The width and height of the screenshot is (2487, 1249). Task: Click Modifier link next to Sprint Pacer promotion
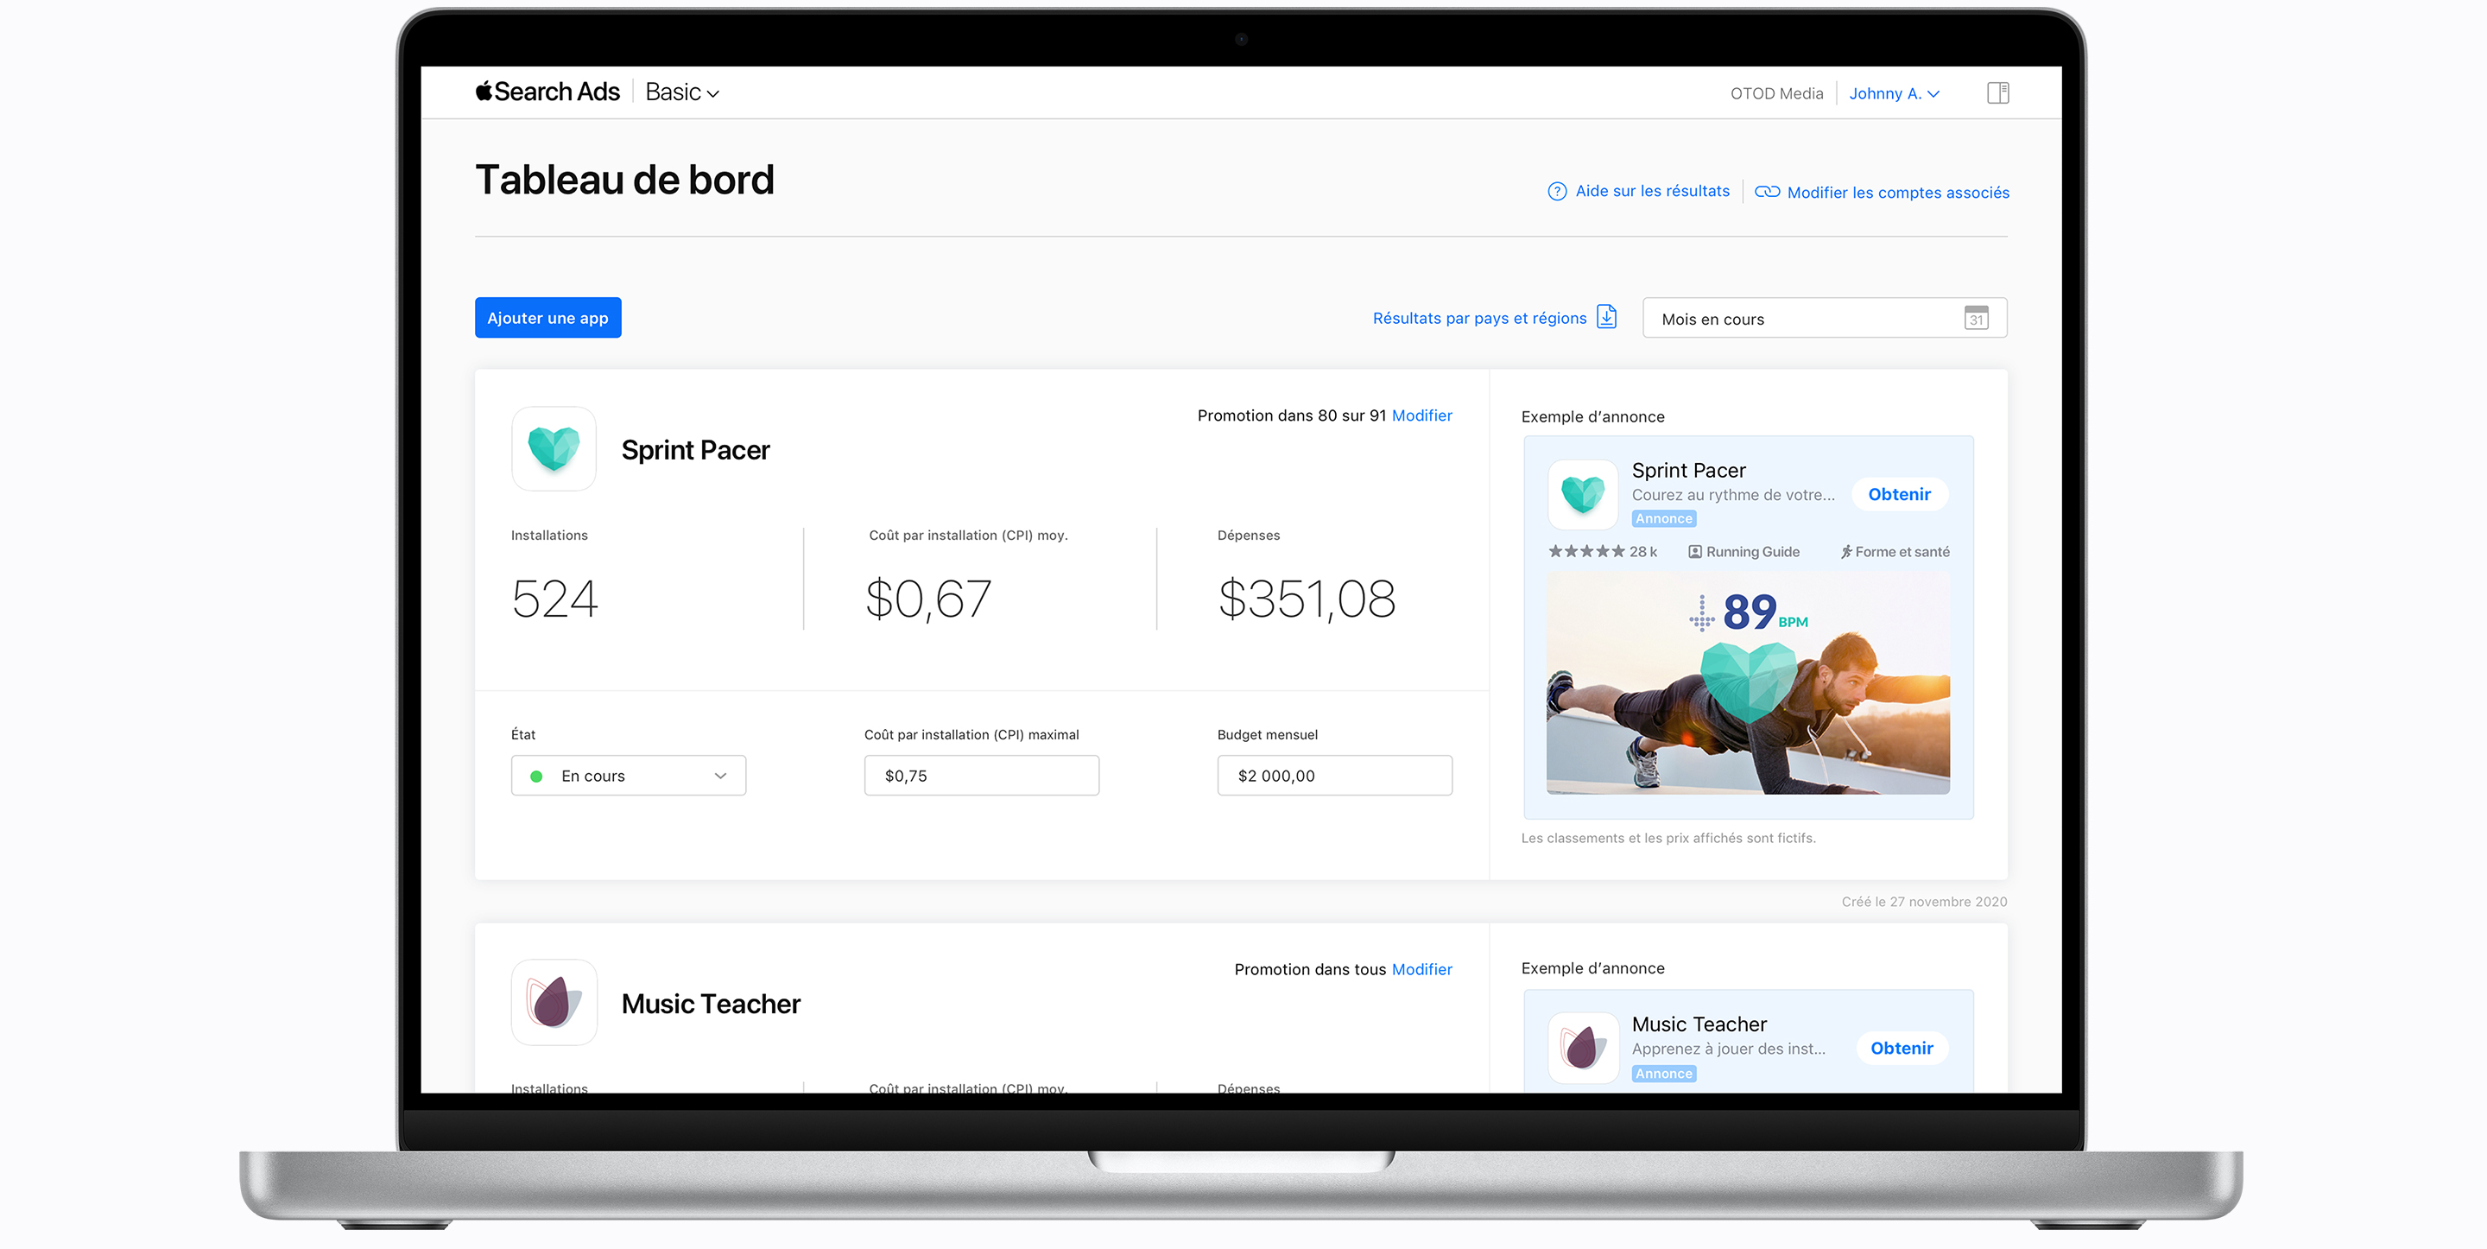[1422, 415]
